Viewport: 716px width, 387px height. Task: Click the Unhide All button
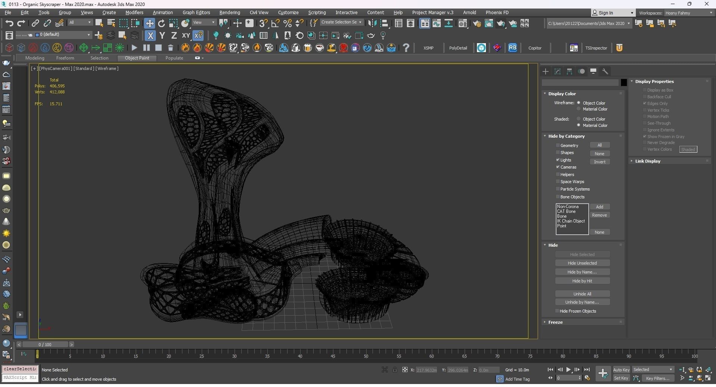(x=582, y=294)
